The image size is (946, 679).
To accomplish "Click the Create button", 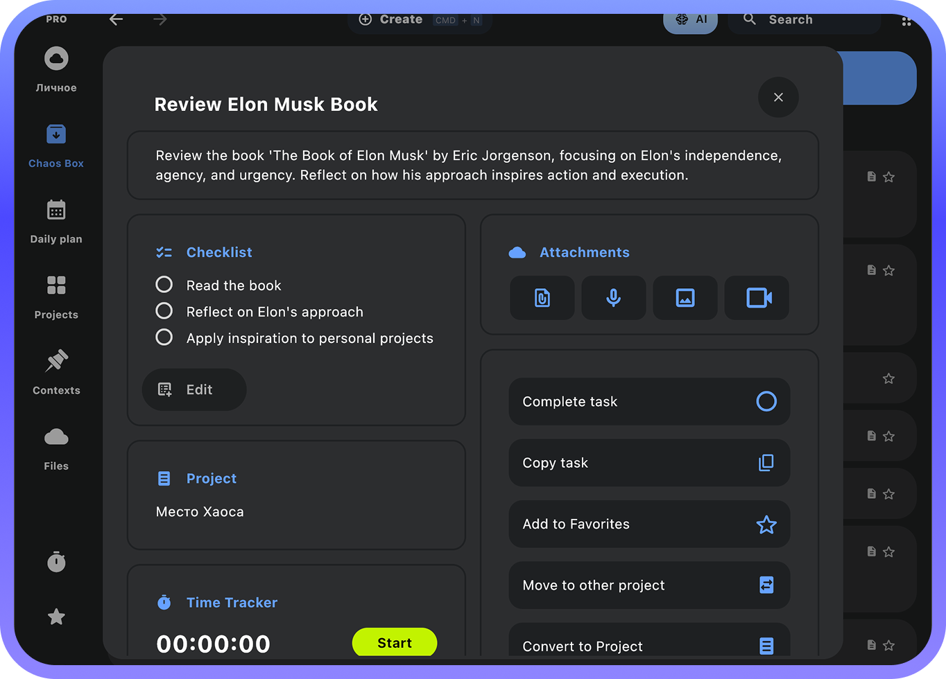I will click(420, 21).
